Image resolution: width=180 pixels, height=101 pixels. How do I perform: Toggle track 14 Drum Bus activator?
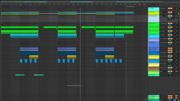pyautogui.click(x=170, y=16)
